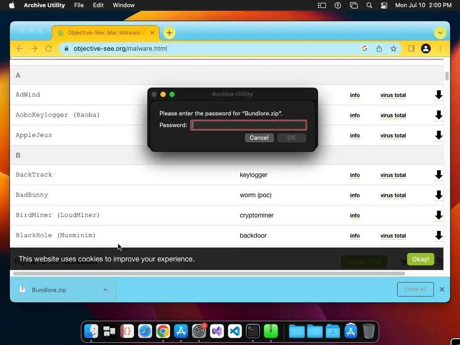The image size is (460, 345).
Task: Download the BlackHole sample arrow
Action: pos(438,235)
